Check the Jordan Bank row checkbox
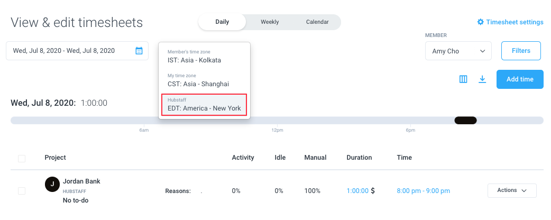Image resolution: width=551 pixels, height=220 pixels. (x=22, y=191)
